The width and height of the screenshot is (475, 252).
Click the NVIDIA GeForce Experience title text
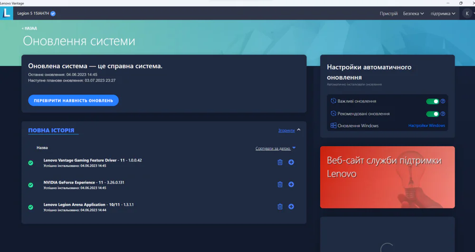pyautogui.click(x=84, y=182)
